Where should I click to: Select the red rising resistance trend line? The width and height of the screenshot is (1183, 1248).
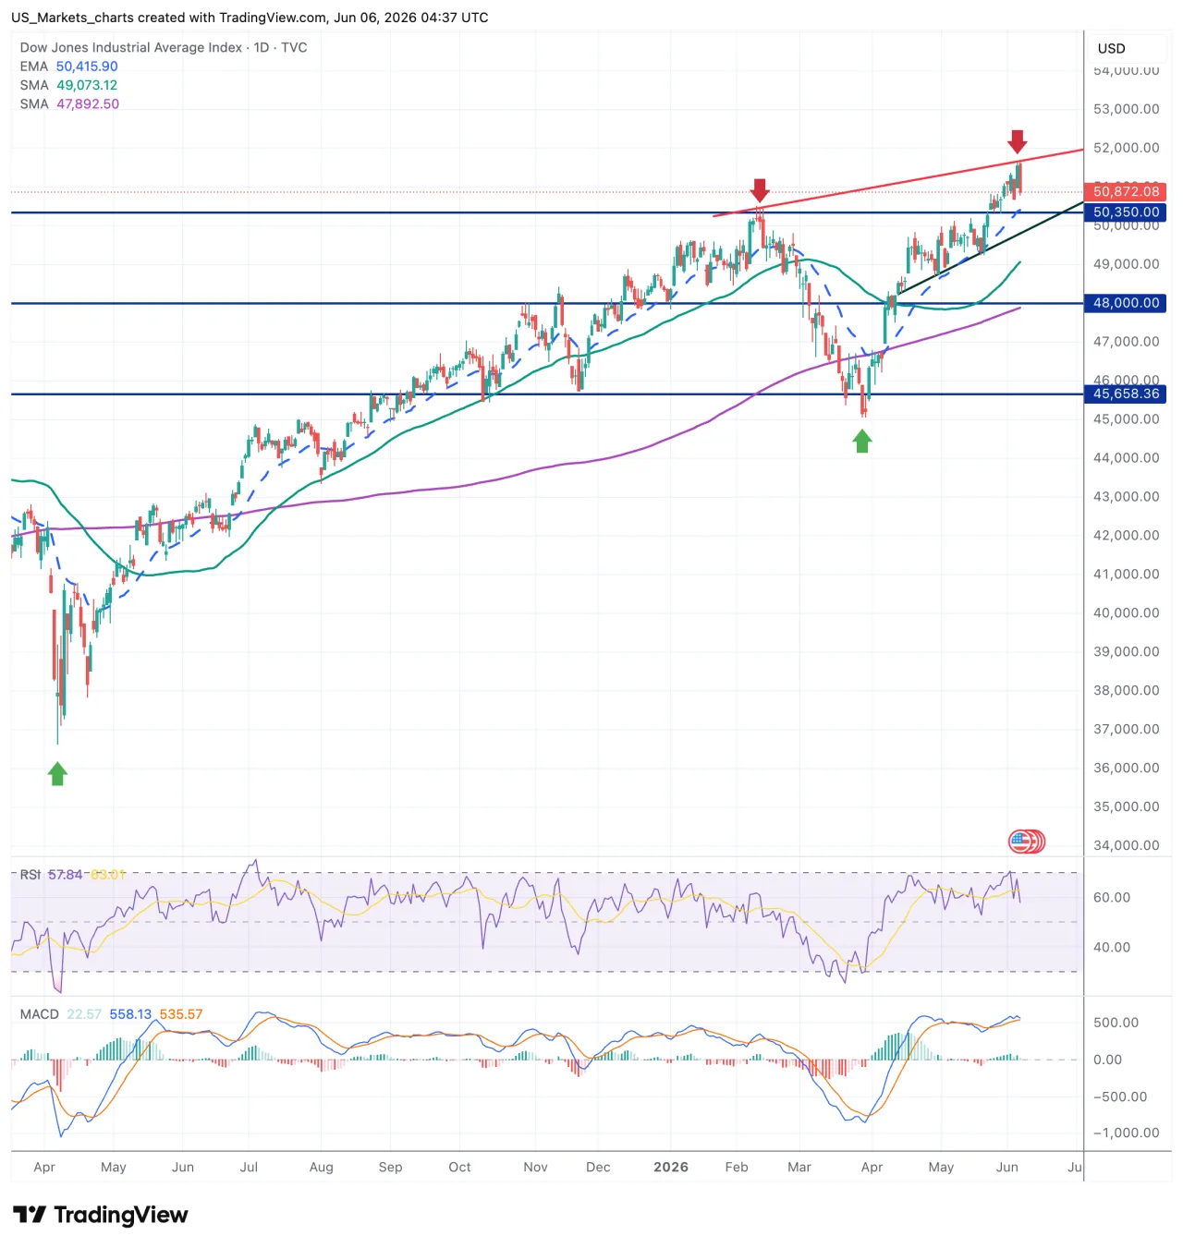click(896, 184)
